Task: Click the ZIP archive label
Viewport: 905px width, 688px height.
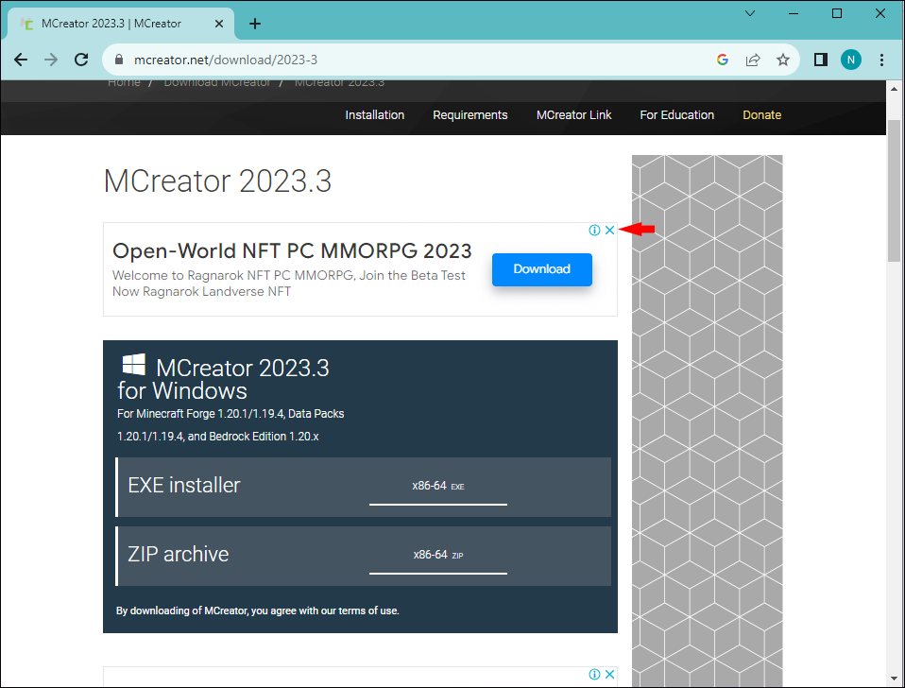Action: [x=179, y=554]
